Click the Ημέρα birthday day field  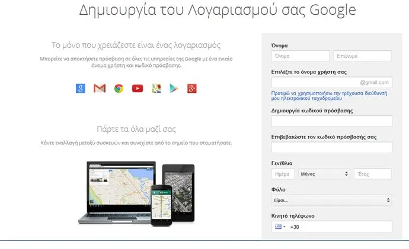(x=283, y=174)
